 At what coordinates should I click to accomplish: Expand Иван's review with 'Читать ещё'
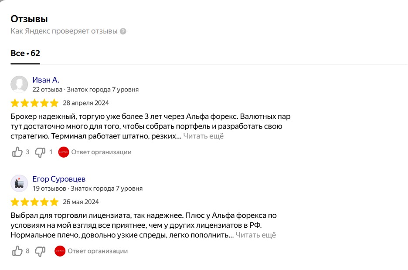(x=203, y=136)
